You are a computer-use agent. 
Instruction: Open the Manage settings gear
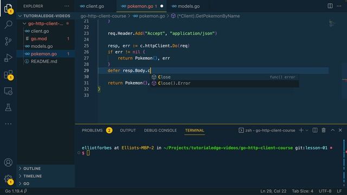[8, 179]
